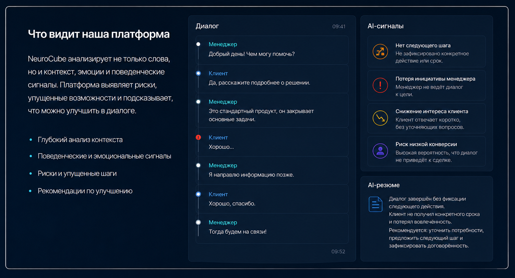Click the white marker beside 'Добрый день!' message
Image resolution: width=515 pixels, height=278 pixels.
(198, 44)
